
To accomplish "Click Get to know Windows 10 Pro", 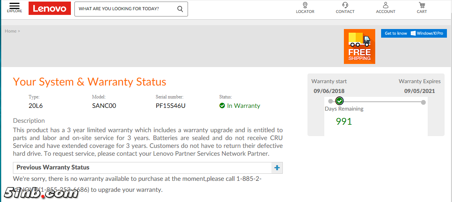I will [x=414, y=33].
